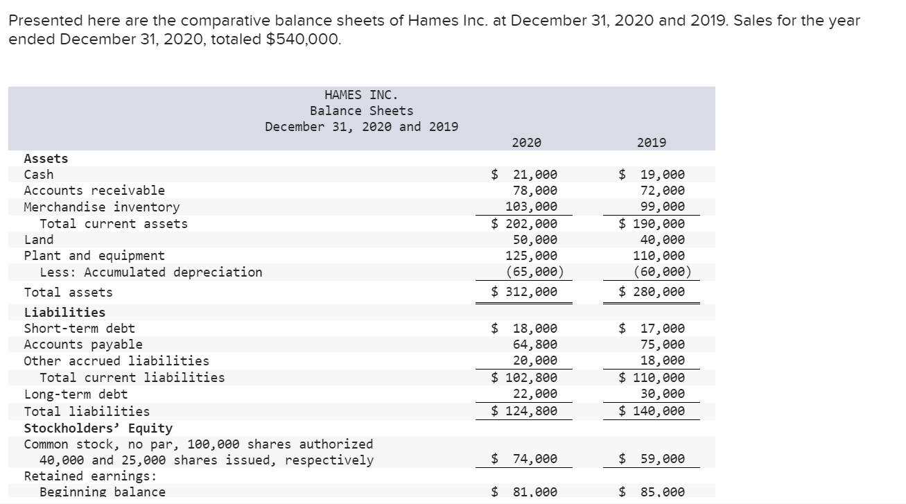Click total assets $312,000
906x504 pixels.
point(524,293)
